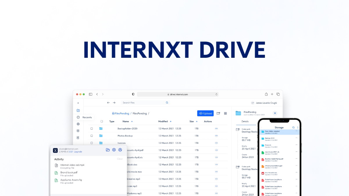Open options dots for phone Backup-2020 row

[x=297, y=138]
